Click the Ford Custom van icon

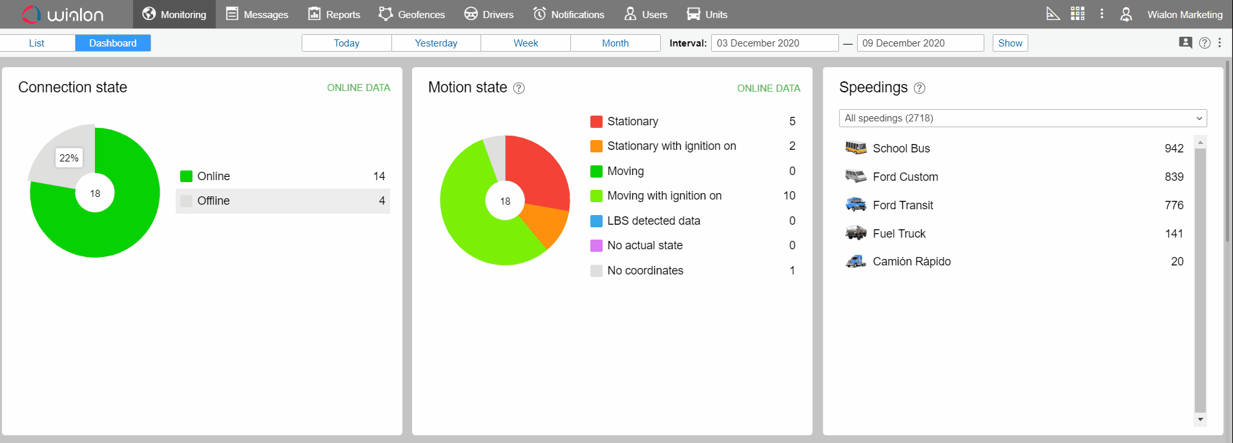pos(856,176)
